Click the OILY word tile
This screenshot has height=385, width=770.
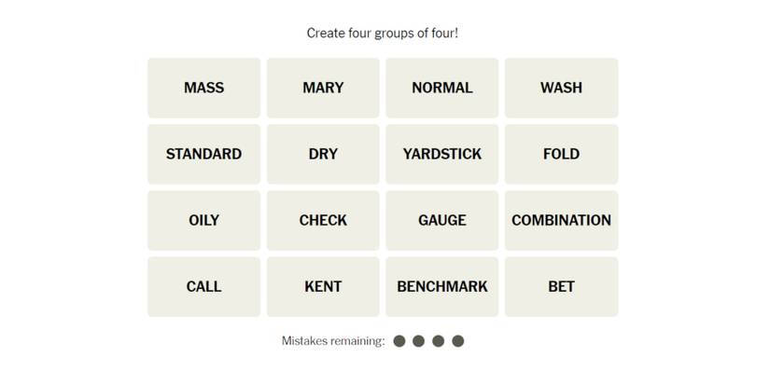pos(203,220)
